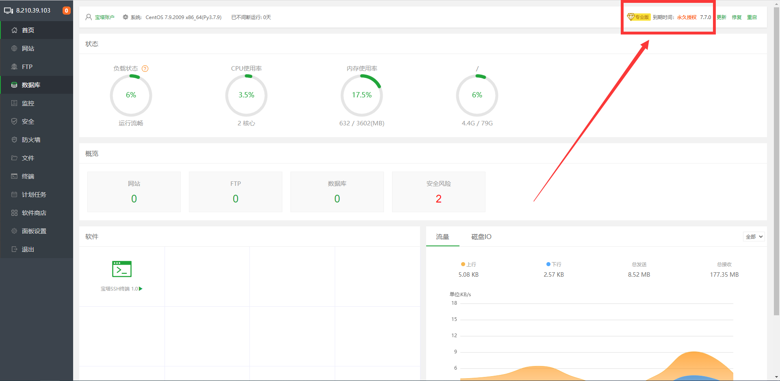This screenshot has width=780, height=381.
Task: Click the 专业版 diamond badge
Action: pyautogui.click(x=638, y=17)
